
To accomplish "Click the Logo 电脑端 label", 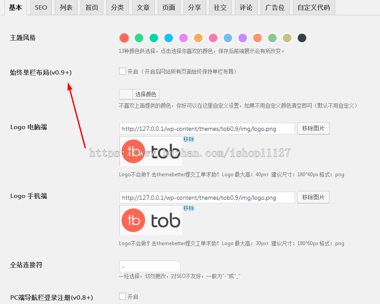I will (29, 127).
